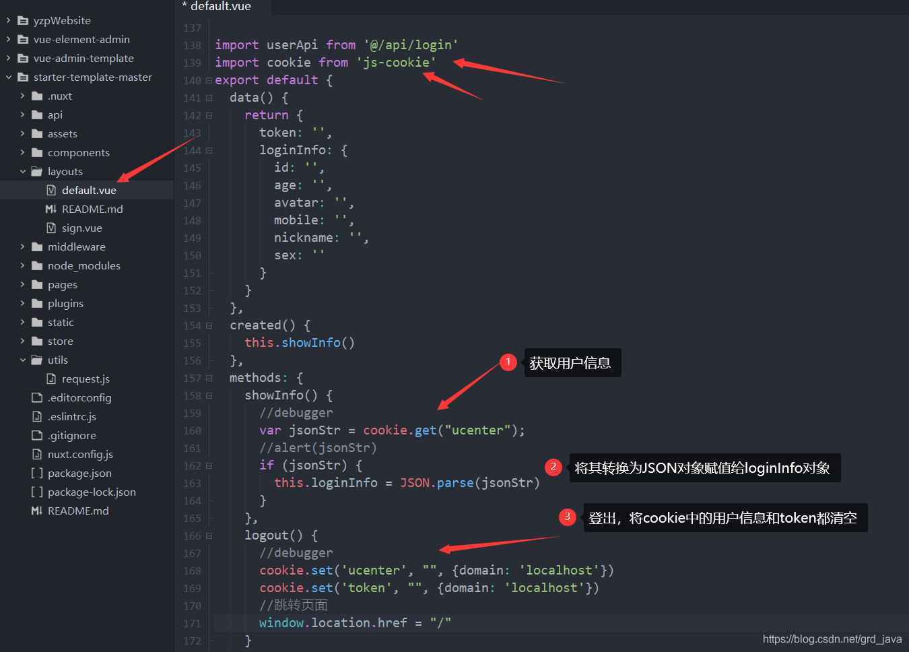
Task: Click the static folder icon
Action: point(37,322)
